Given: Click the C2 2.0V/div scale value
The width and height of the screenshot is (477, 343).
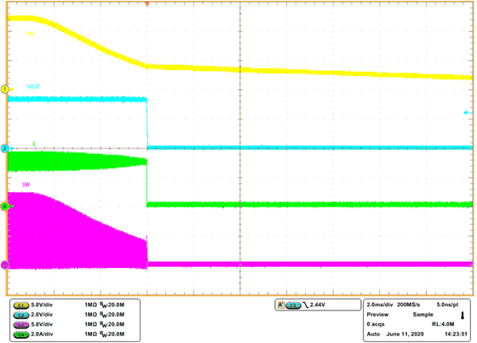Looking at the screenshot, I should [x=42, y=315].
